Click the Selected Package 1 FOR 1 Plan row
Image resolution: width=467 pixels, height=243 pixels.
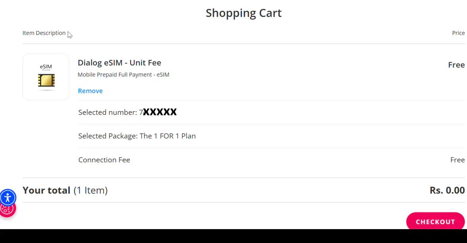137,136
